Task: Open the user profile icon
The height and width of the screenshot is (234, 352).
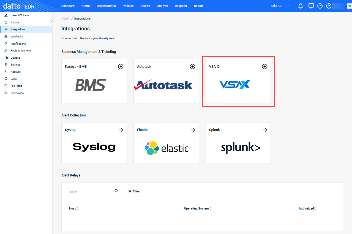Action: point(329,6)
